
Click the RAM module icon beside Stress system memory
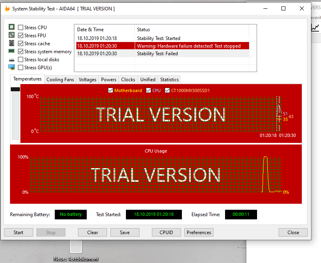12,51
